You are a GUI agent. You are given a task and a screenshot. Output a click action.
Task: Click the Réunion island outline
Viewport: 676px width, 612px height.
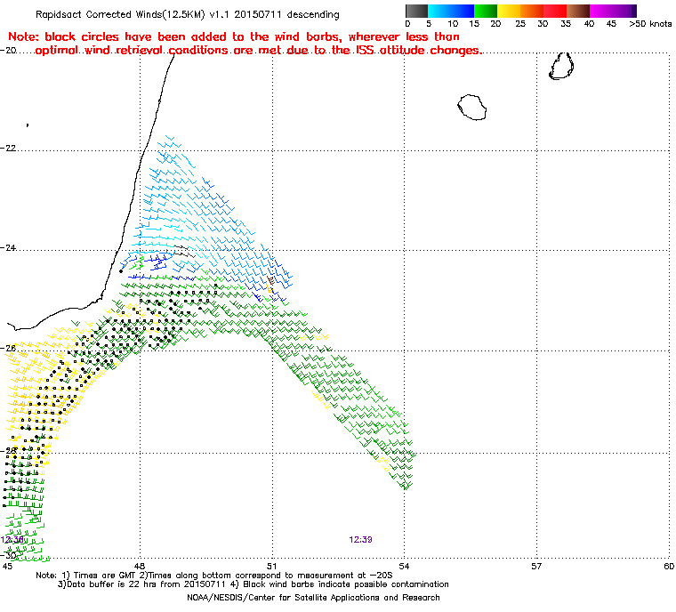pos(471,108)
